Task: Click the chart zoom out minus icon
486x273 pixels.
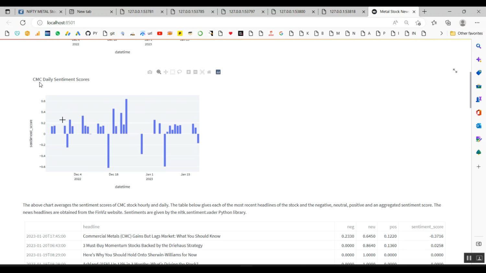Action: [195, 72]
